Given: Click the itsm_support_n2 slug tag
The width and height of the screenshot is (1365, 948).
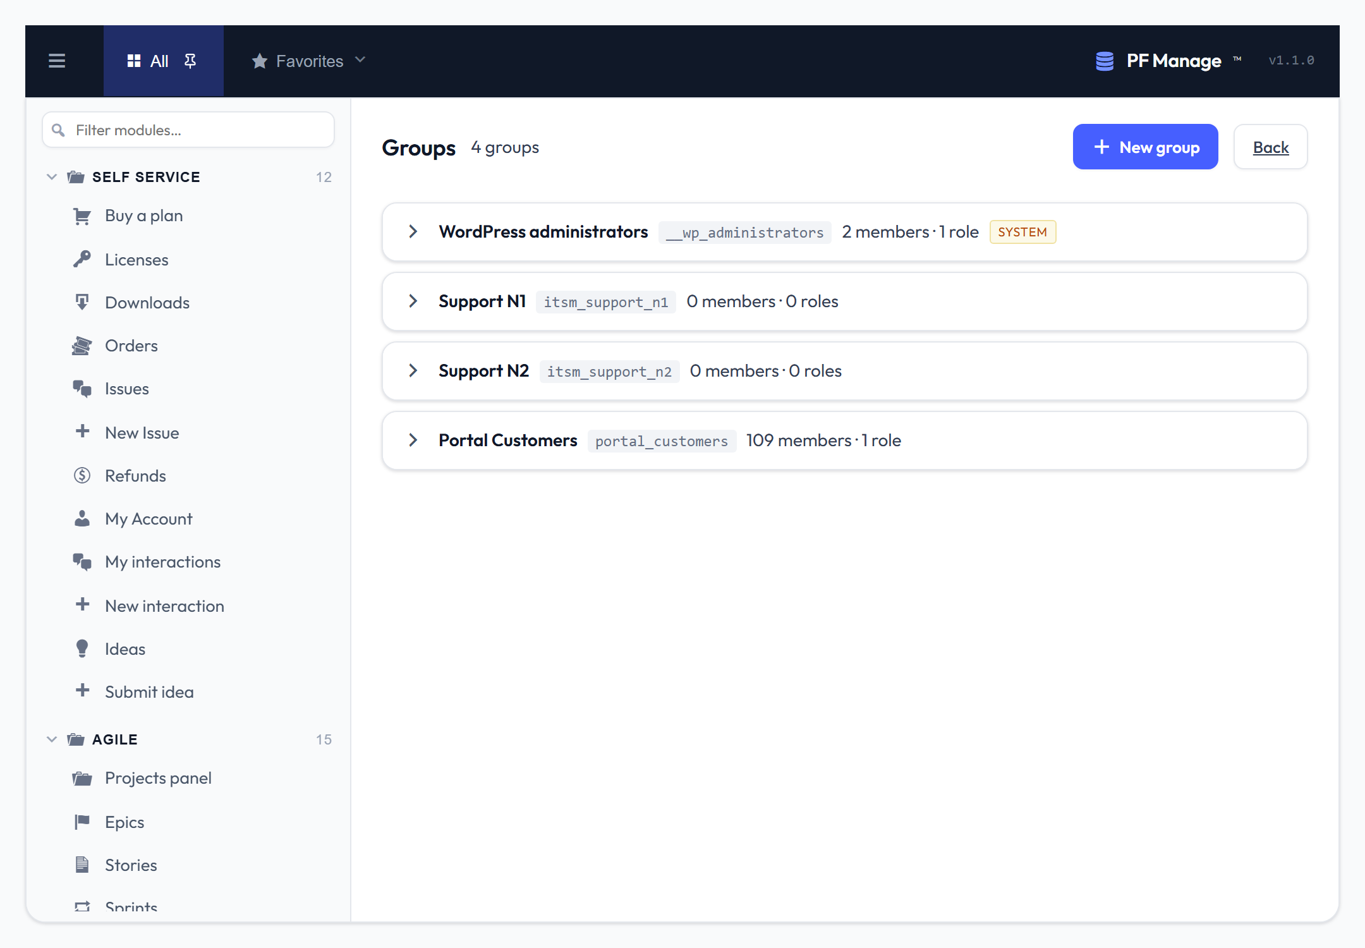Looking at the screenshot, I should [609, 372].
